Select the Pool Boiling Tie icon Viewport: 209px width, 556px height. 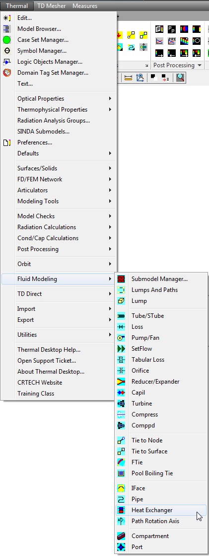[x=121, y=473]
